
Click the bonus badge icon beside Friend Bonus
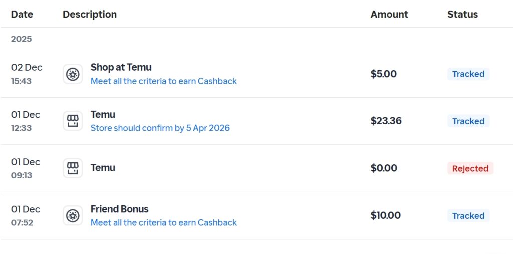point(73,216)
